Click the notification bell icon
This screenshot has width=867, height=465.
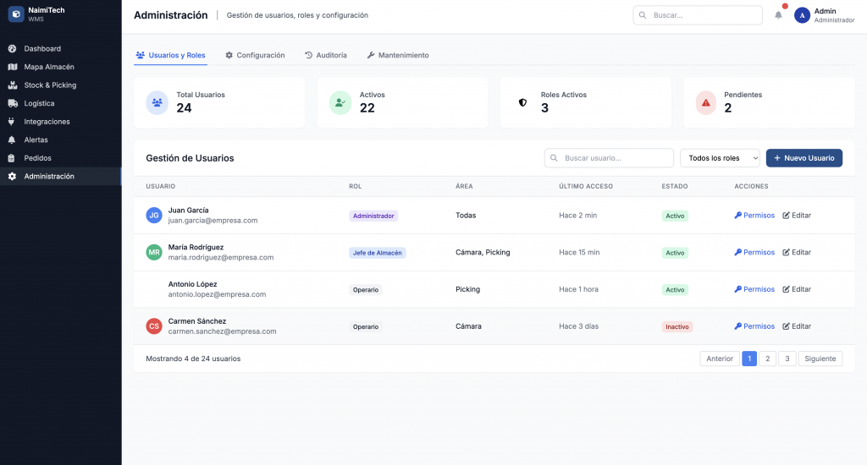pos(778,15)
